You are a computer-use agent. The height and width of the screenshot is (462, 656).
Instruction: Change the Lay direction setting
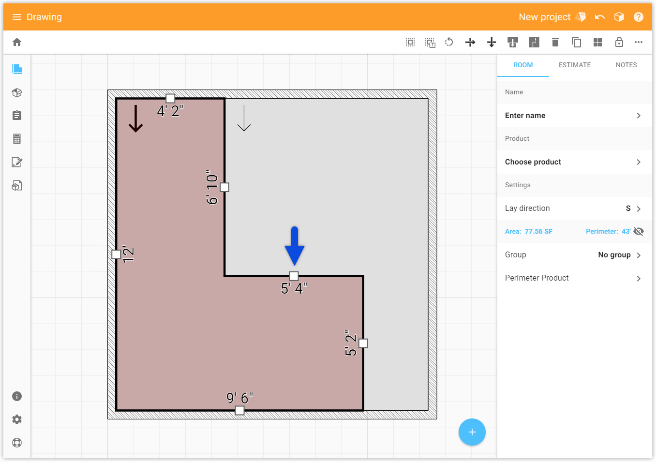click(x=575, y=209)
